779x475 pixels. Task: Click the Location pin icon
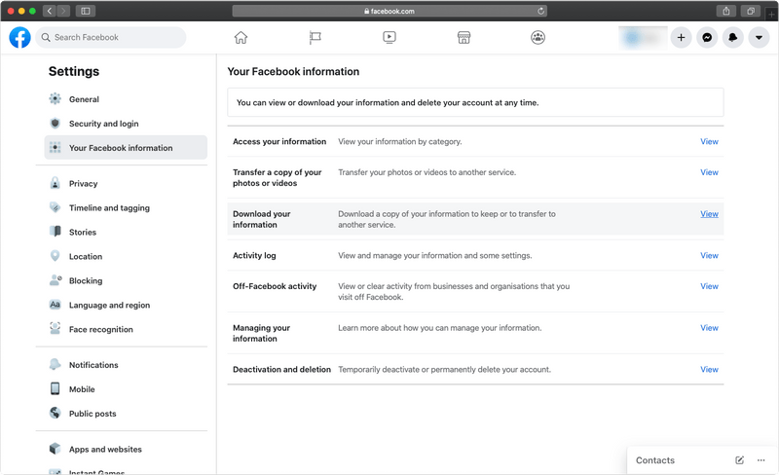(56, 256)
